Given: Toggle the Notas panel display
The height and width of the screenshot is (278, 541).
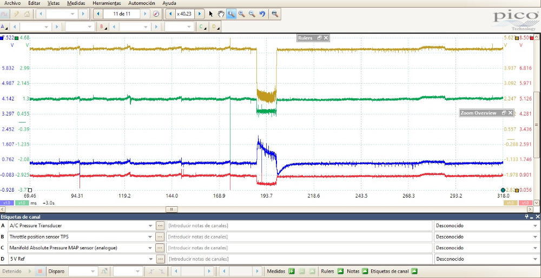Looking at the screenshot, I should click(x=365, y=271).
